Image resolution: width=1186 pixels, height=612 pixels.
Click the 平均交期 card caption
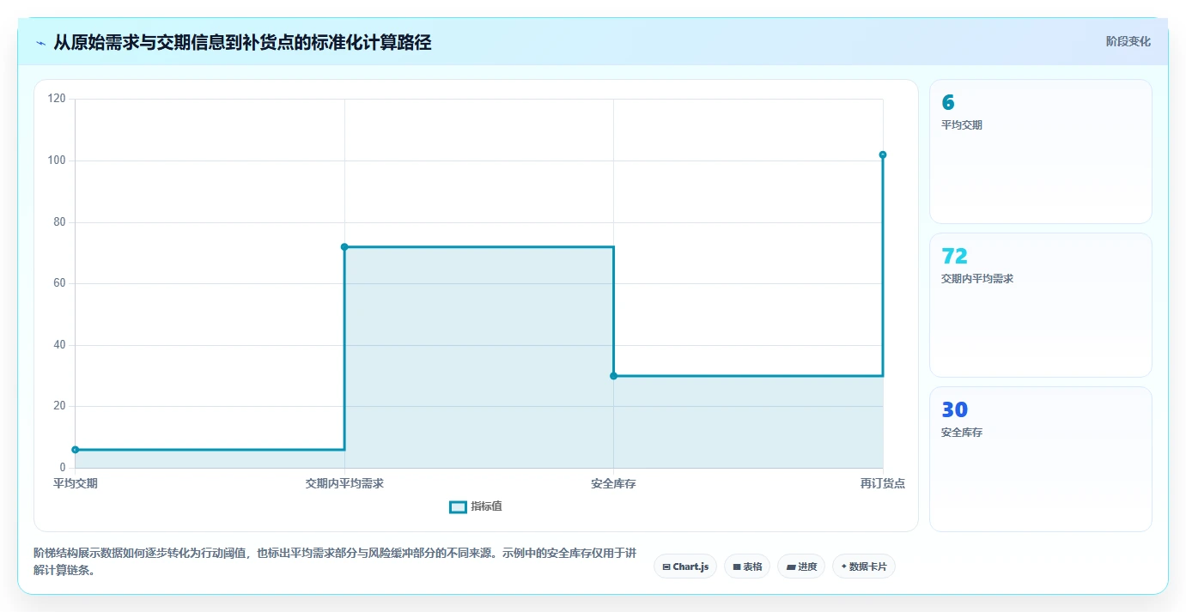point(962,125)
